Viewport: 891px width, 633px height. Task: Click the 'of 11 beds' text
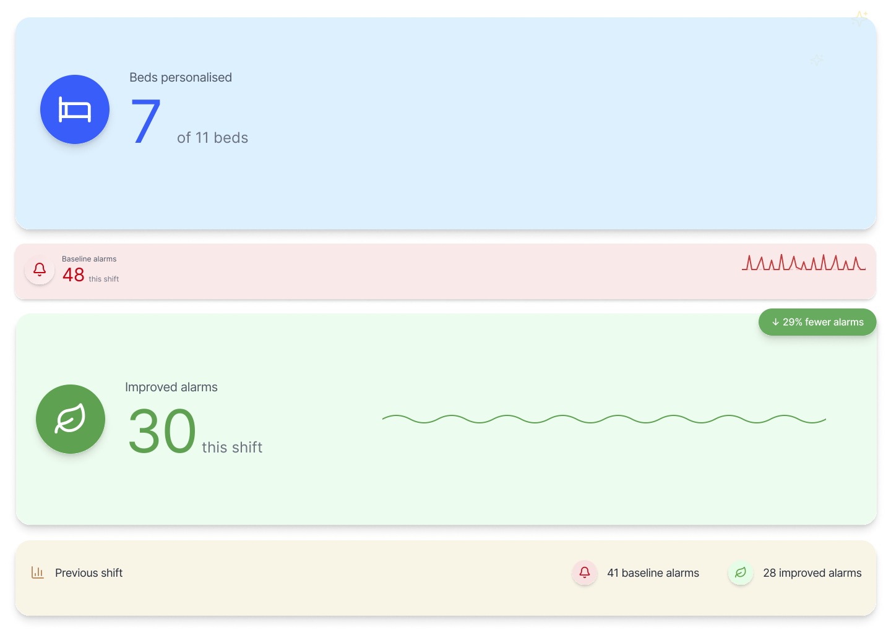click(212, 138)
